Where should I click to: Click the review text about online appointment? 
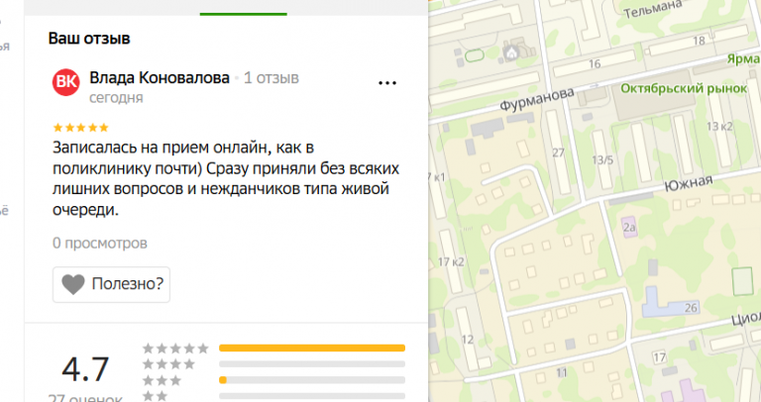point(226,178)
